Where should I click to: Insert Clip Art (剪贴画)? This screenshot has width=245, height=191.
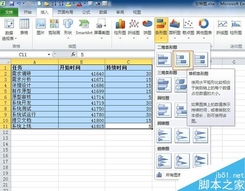[54, 27]
